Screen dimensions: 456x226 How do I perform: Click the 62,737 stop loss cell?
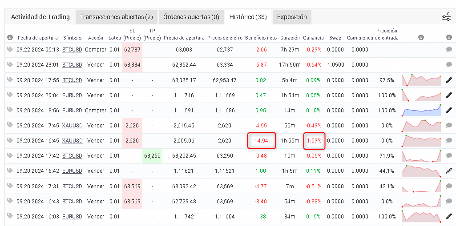[x=132, y=50]
